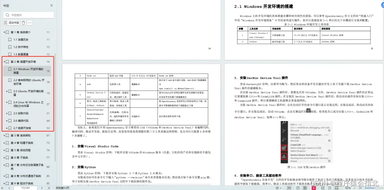Click figure 2-1 IDE 安装 DevEco 插件 image
Screen dimensions: 384x190
[x=306, y=142]
